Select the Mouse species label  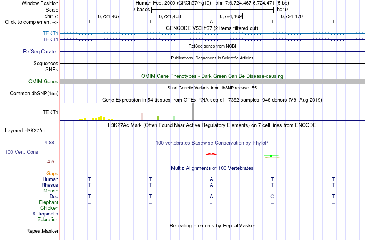[x=51, y=191]
